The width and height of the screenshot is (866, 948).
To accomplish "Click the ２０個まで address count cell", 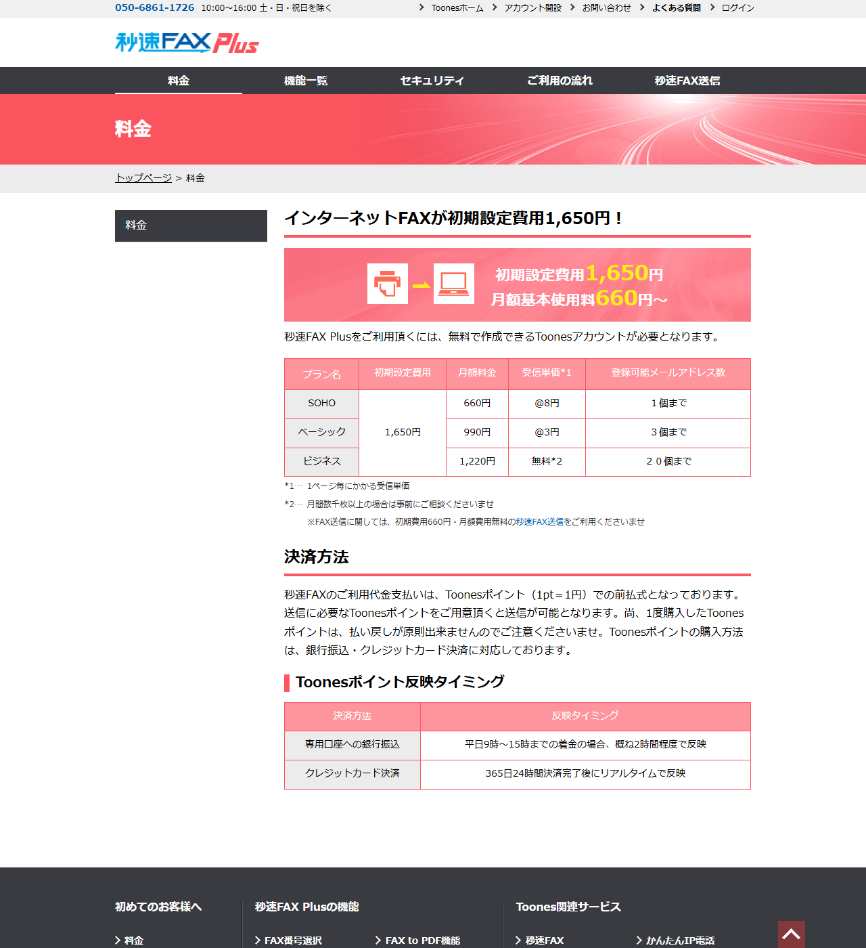I will (668, 462).
